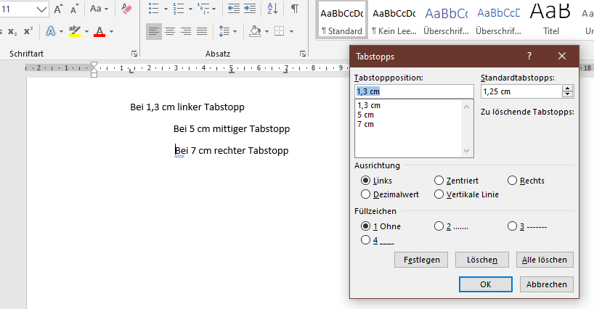The height and width of the screenshot is (309, 594).
Task: Select Zentriert alignment radio button
Action: point(439,181)
